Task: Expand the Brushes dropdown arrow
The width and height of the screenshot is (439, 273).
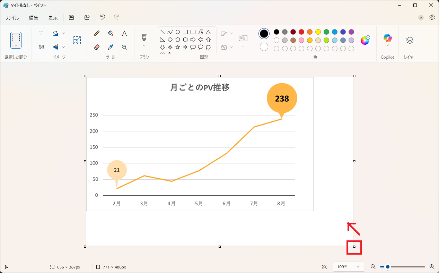Action: [144, 46]
